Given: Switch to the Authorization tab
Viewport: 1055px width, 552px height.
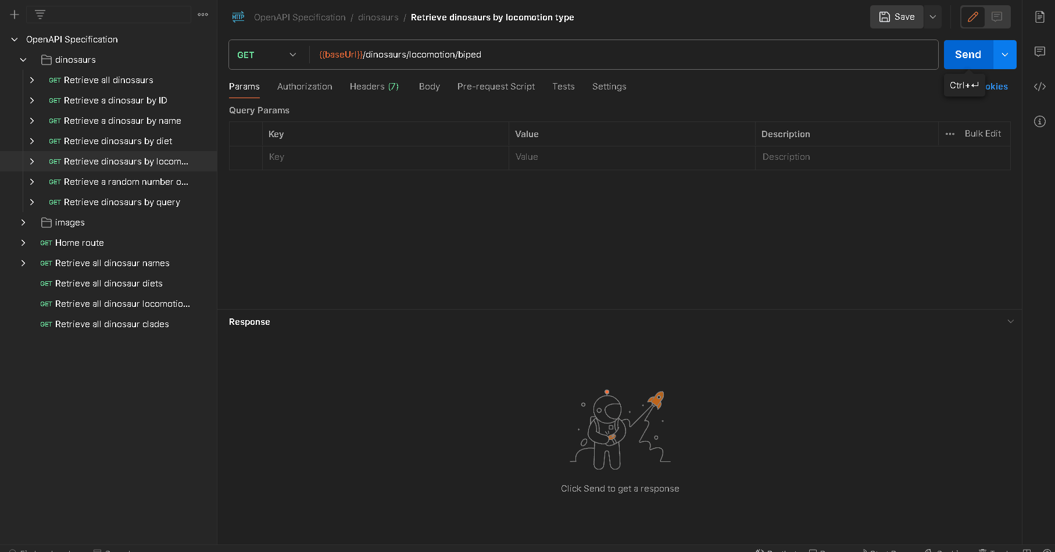Looking at the screenshot, I should 305,87.
